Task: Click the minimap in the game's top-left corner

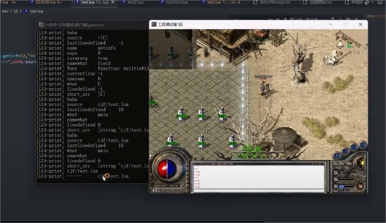Action: tap(170, 49)
